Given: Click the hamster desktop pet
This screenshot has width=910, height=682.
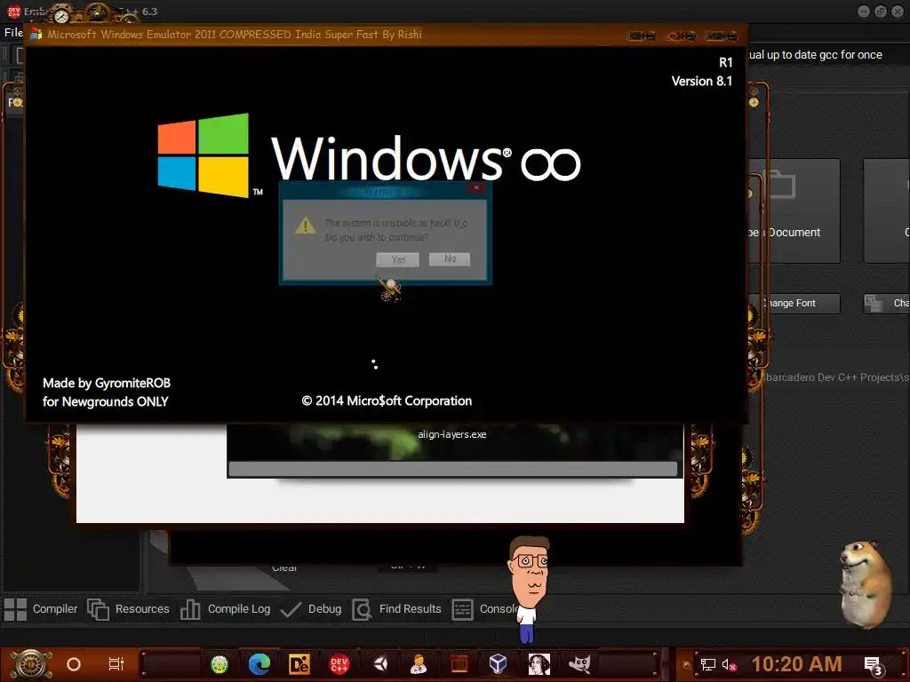Looking at the screenshot, I should (x=865, y=584).
